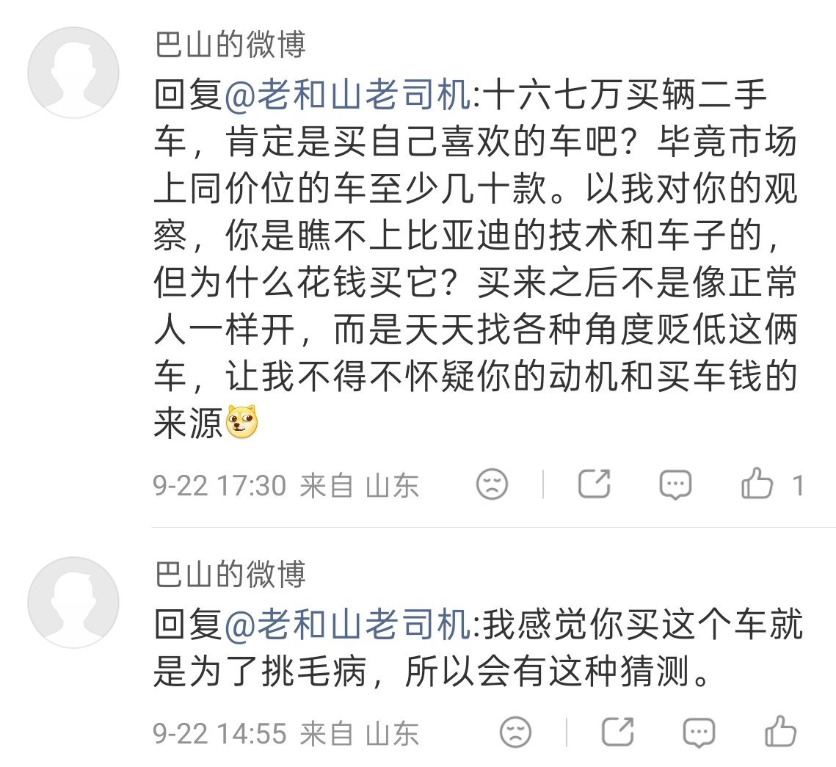Share the 17:30 comment via forward icon

coord(594,484)
